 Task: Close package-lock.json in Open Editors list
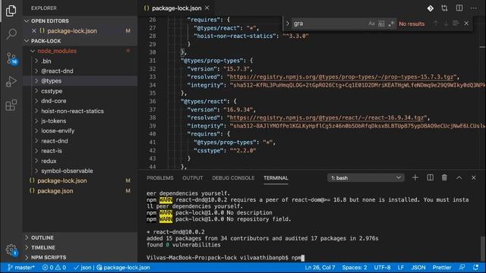[33, 30]
